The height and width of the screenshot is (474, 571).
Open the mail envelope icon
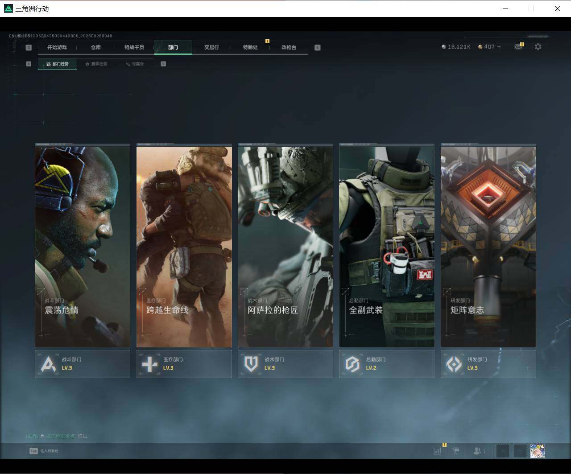click(518, 47)
